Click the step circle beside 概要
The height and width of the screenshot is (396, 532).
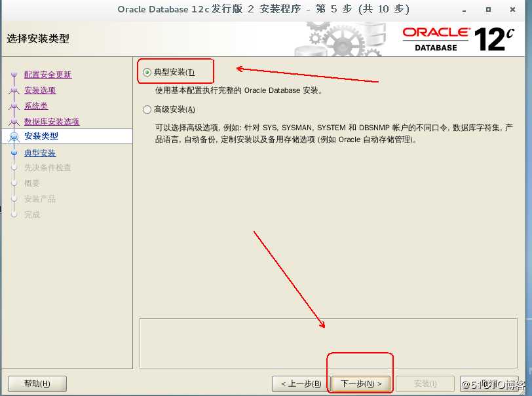point(14,183)
